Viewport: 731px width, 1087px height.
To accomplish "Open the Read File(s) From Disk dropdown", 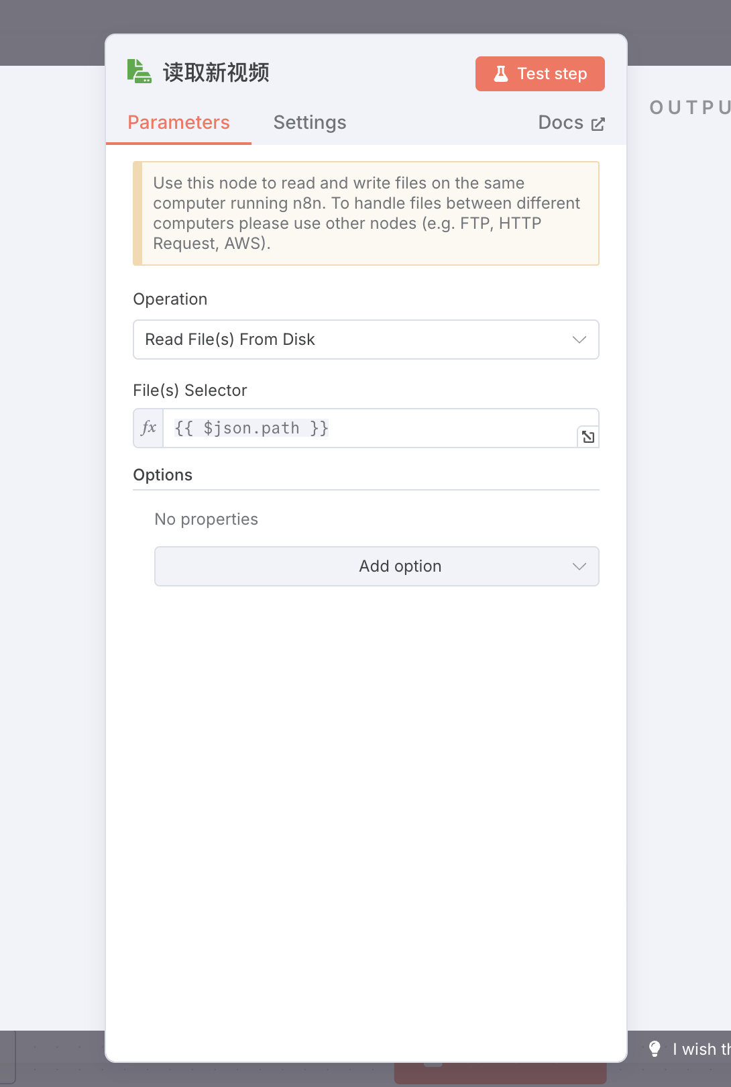I will pos(366,340).
